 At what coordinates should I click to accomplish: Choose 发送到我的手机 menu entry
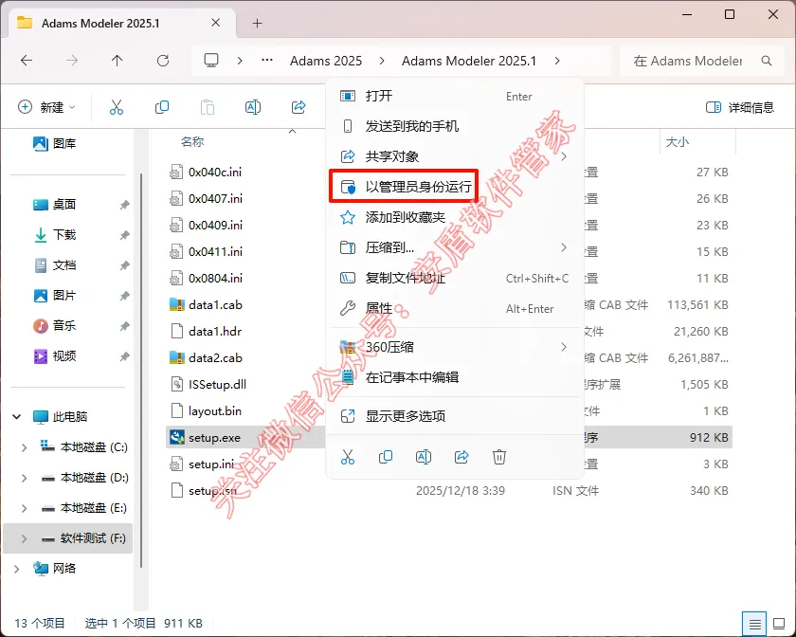(x=454, y=126)
